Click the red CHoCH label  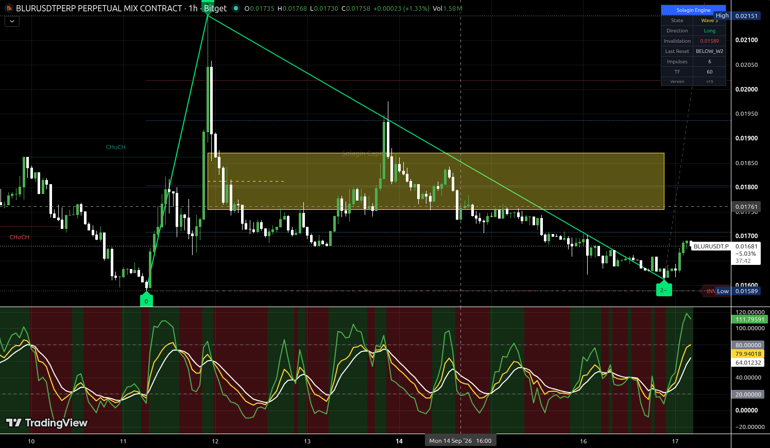(x=20, y=237)
